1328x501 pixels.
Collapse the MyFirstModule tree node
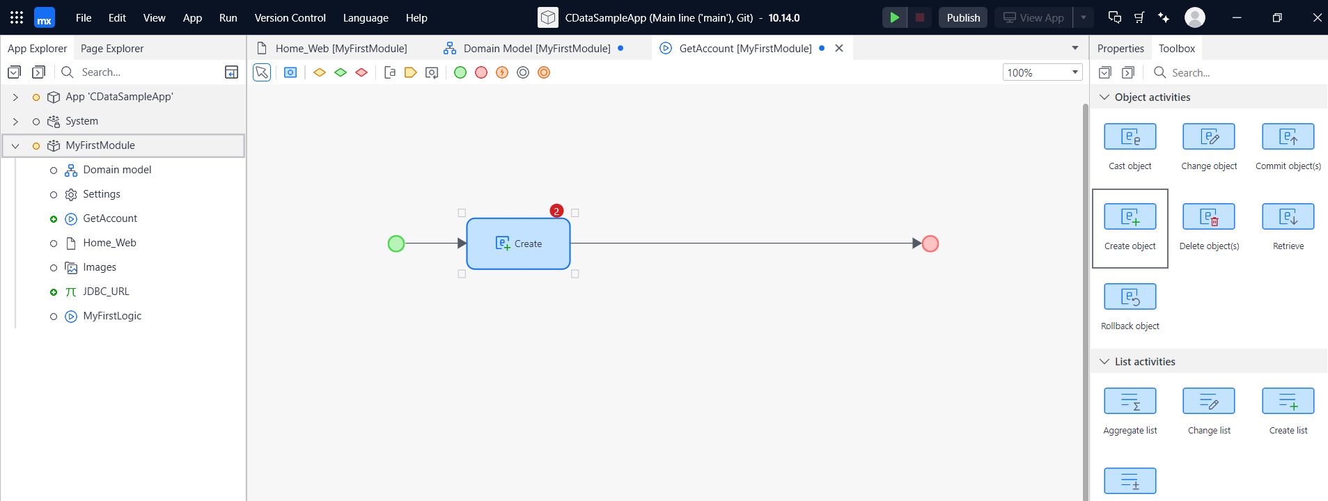[x=15, y=146]
